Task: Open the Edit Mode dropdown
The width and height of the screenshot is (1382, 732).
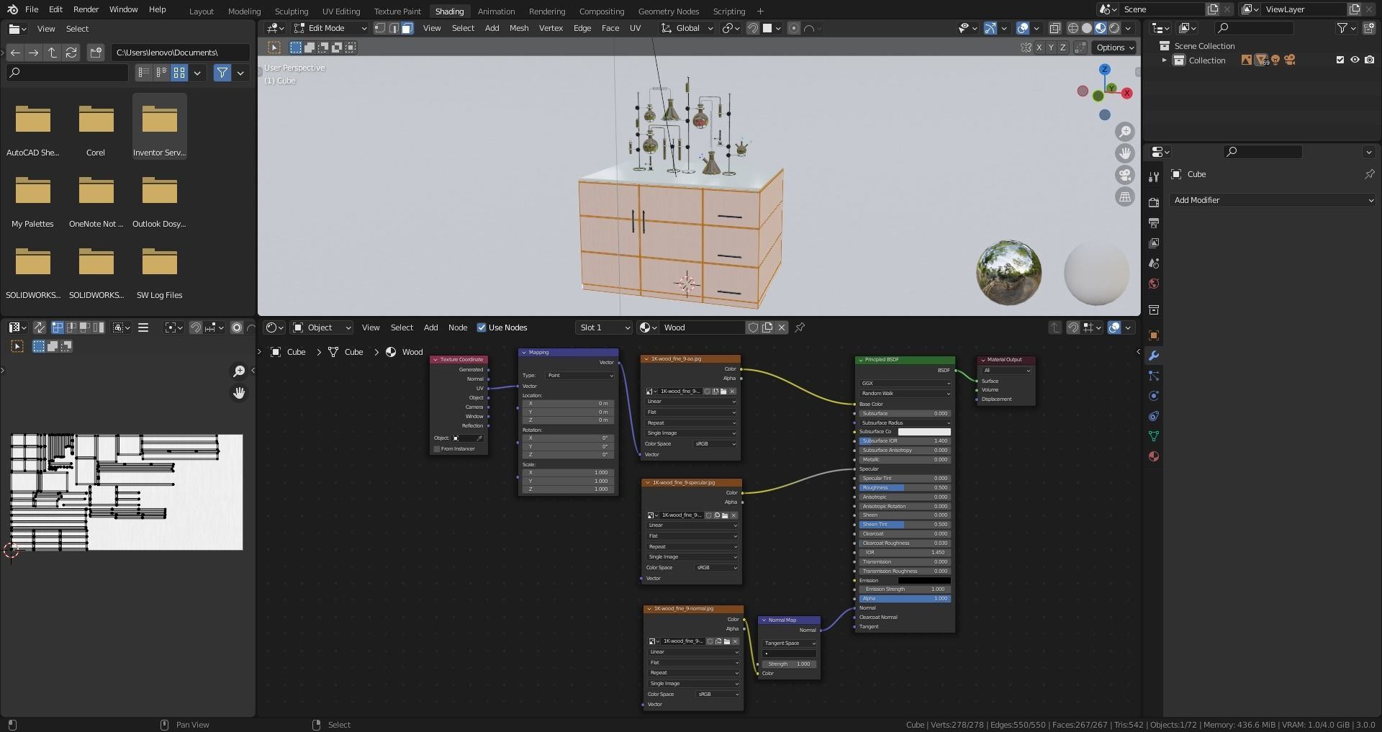Action: pyautogui.click(x=330, y=28)
